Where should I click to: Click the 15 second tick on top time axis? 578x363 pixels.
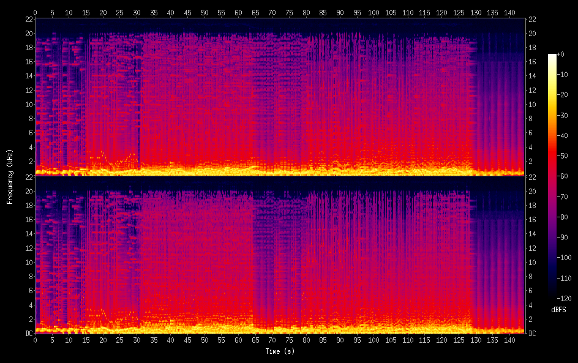click(x=86, y=12)
